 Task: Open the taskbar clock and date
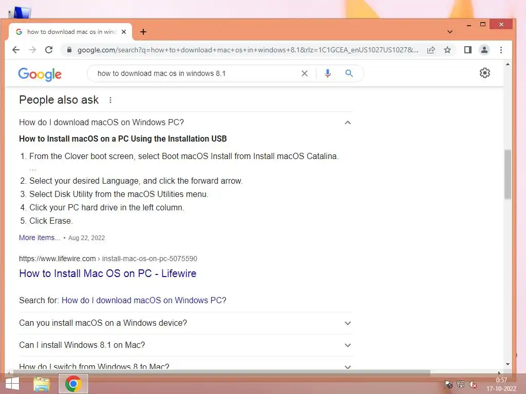tap(501, 384)
